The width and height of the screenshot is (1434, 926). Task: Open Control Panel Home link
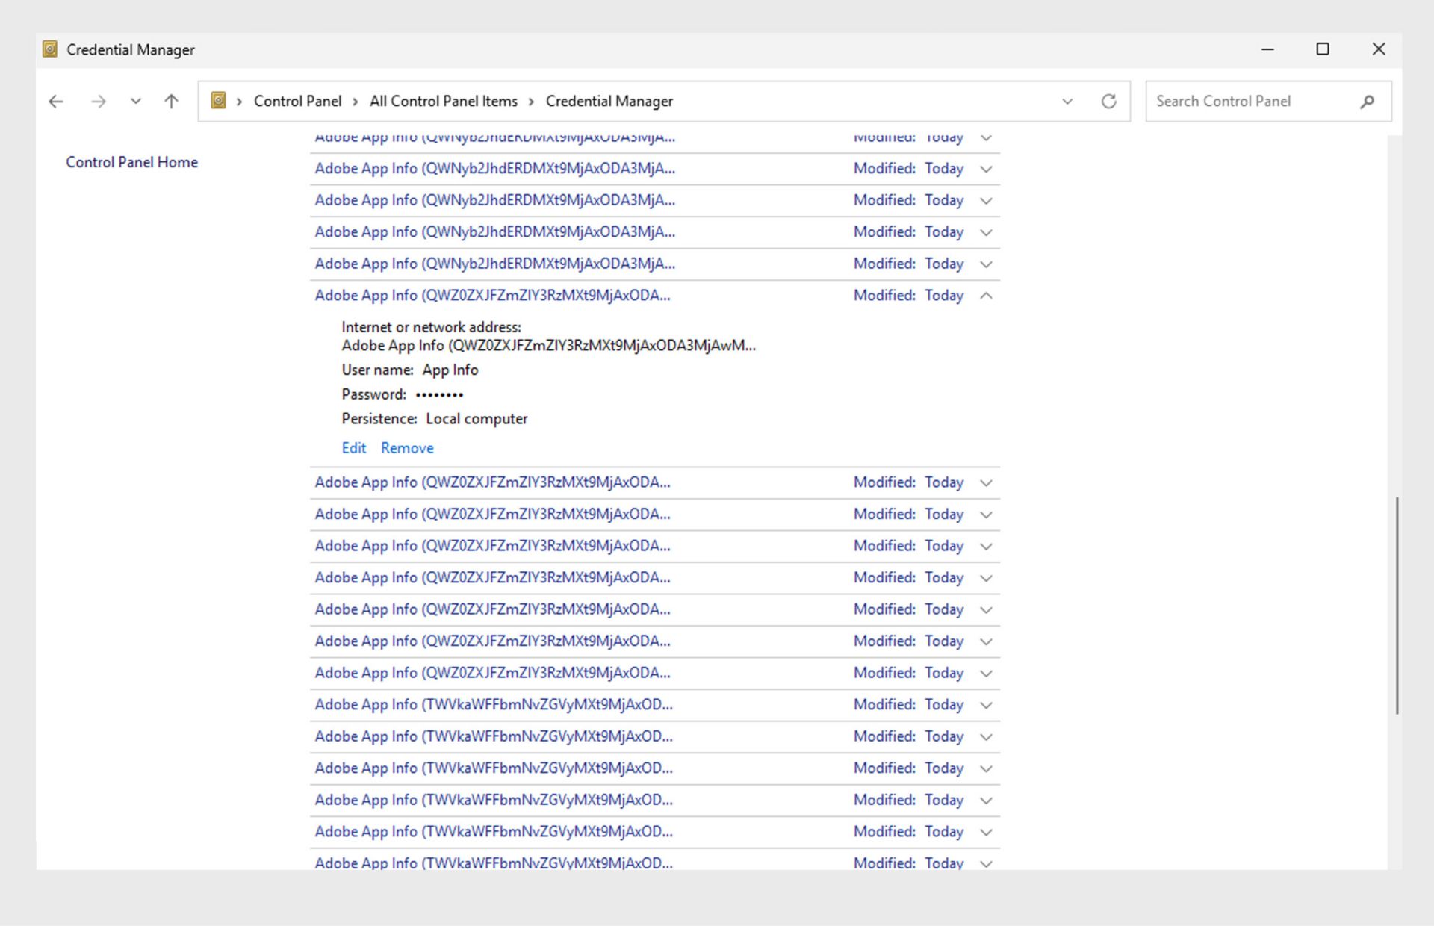131,162
